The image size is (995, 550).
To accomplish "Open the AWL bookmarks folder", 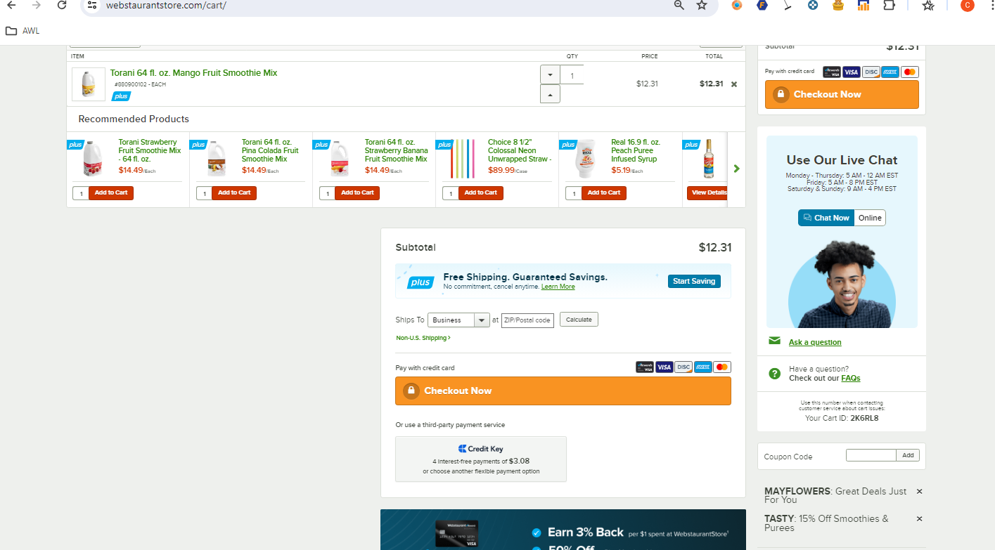I will pyautogui.click(x=23, y=31).
